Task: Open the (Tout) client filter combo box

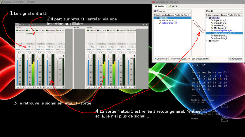Action: (224, 11)
